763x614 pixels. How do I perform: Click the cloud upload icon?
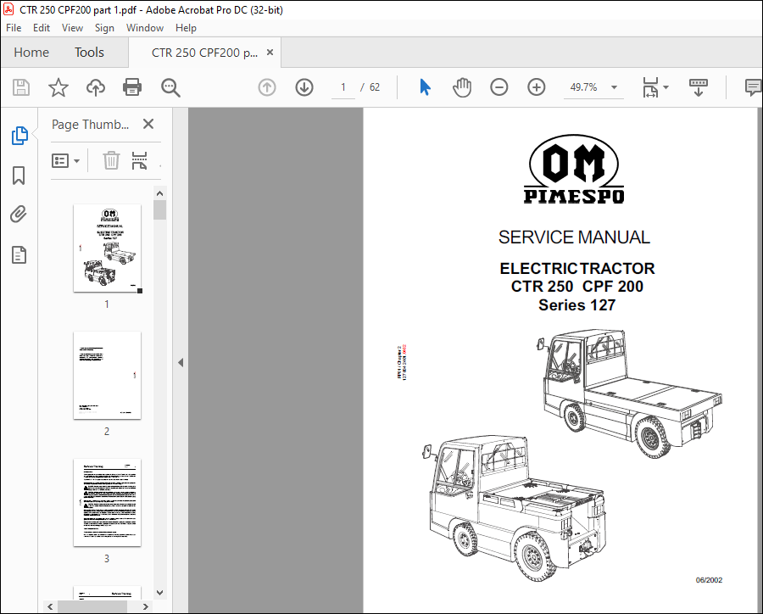pyautogui.click(x=95, y=87)
